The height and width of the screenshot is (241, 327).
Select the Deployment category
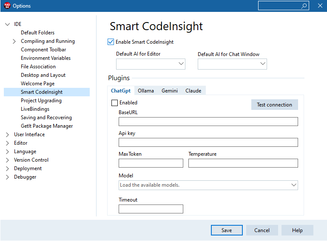coord(28,168)
